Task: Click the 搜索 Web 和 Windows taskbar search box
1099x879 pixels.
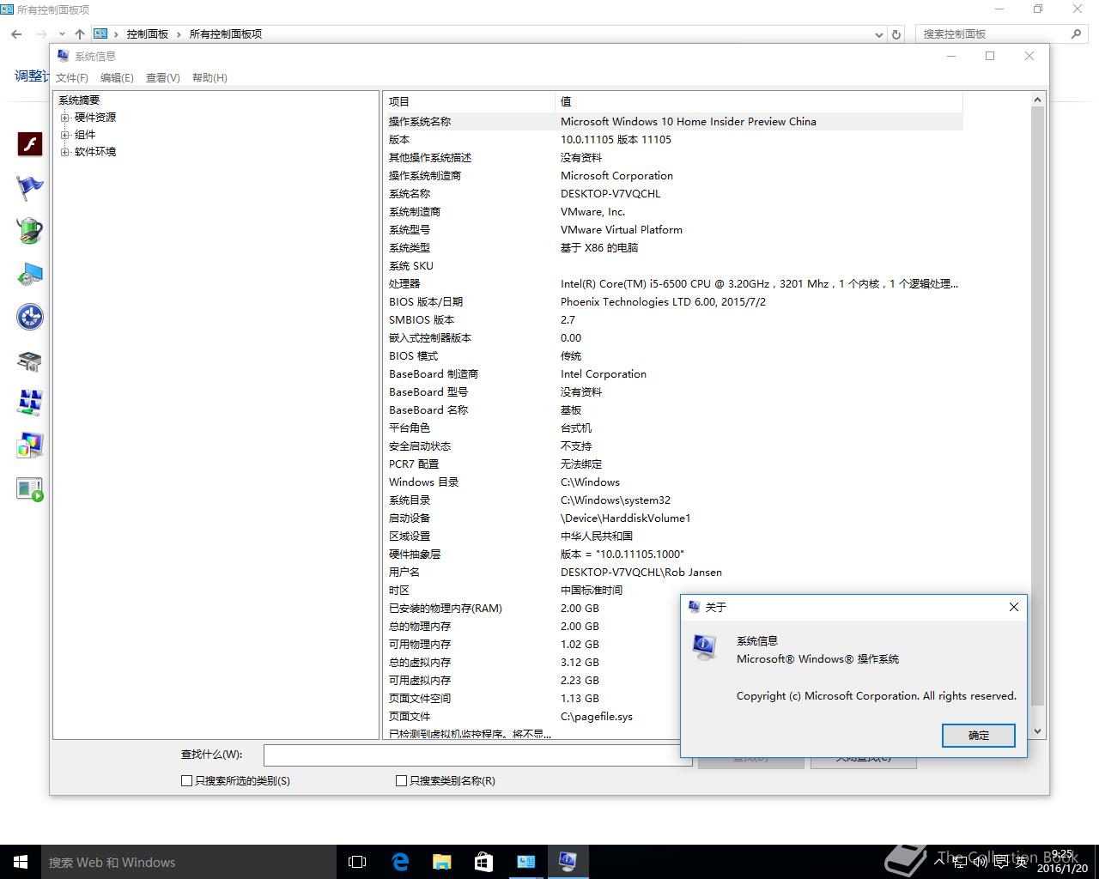Action: [x=189, y=862]
